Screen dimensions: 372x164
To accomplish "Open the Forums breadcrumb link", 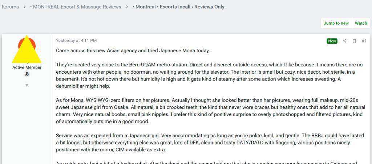I will tap(10, 7).
